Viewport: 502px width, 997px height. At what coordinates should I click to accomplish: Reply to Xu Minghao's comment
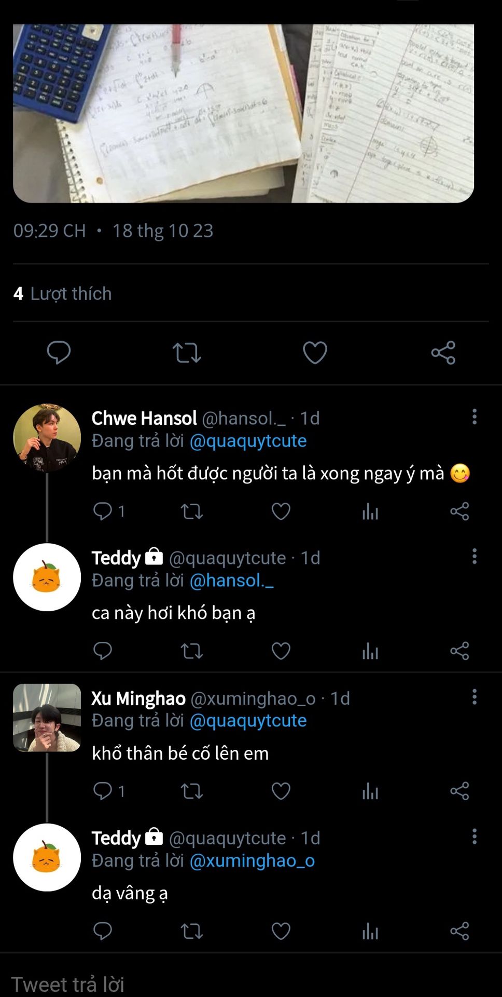coord(103,791)
